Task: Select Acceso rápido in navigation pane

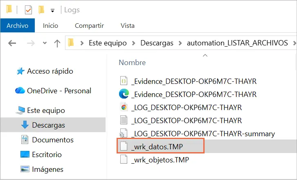Action: (49, 71)
